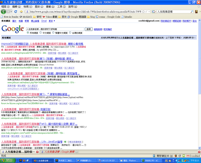The width and height of the screenshot is (201, 163).
Task: Click the Forward navigation arrow
Action: coord(8,11)
